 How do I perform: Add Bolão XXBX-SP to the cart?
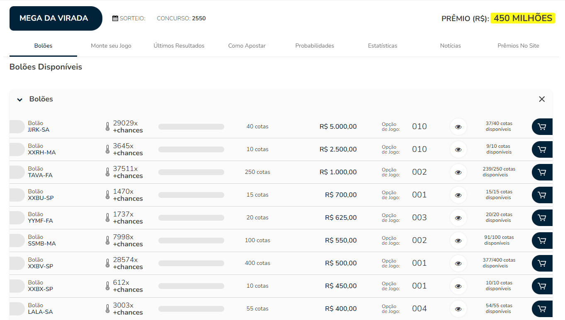(x=542, y=286)
